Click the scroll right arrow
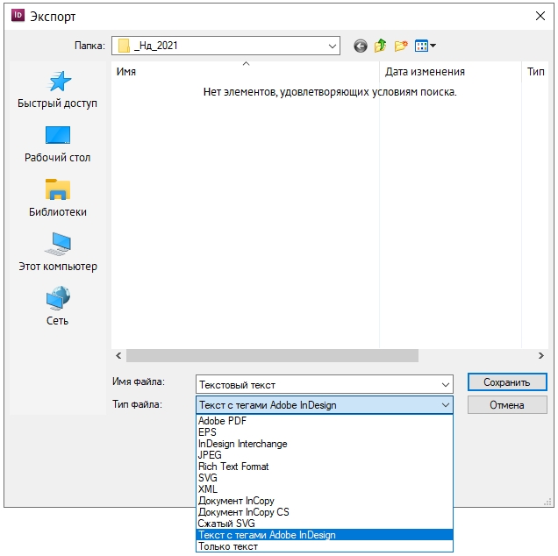 pos(541,355)
